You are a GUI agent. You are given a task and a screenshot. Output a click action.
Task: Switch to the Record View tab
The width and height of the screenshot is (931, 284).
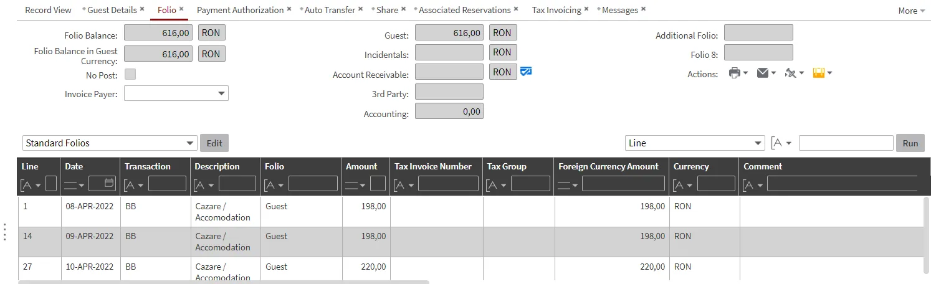point(48,10)
